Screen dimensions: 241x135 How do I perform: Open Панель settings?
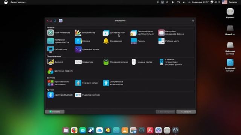[137, 41]
